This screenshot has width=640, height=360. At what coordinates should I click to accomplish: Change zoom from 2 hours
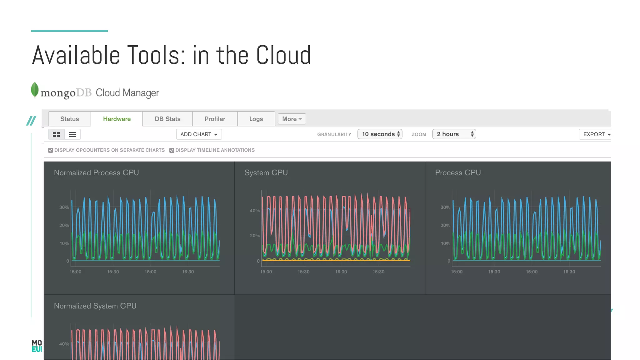(x=454, y=134)
